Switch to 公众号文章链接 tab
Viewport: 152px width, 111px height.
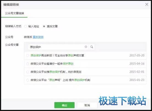coord(15,13)
